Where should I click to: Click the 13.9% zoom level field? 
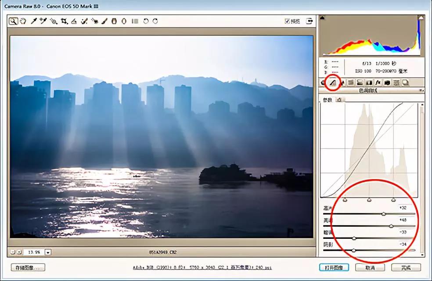pyautogui.click(x=34, y=252)
